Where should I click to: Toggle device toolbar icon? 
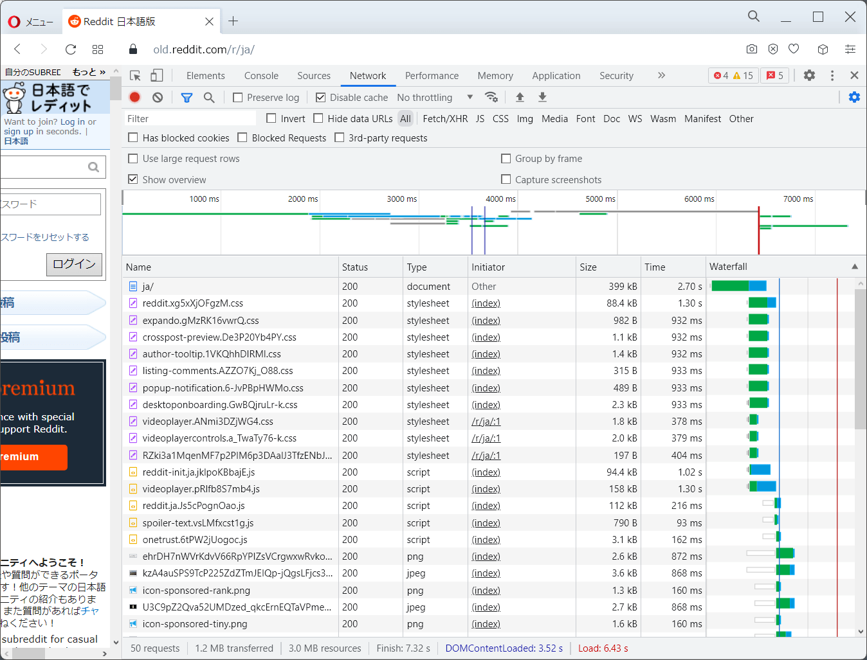coord(157,76)
